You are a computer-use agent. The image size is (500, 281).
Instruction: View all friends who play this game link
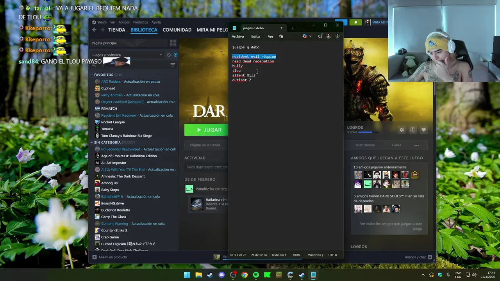[x=391, y=226]
